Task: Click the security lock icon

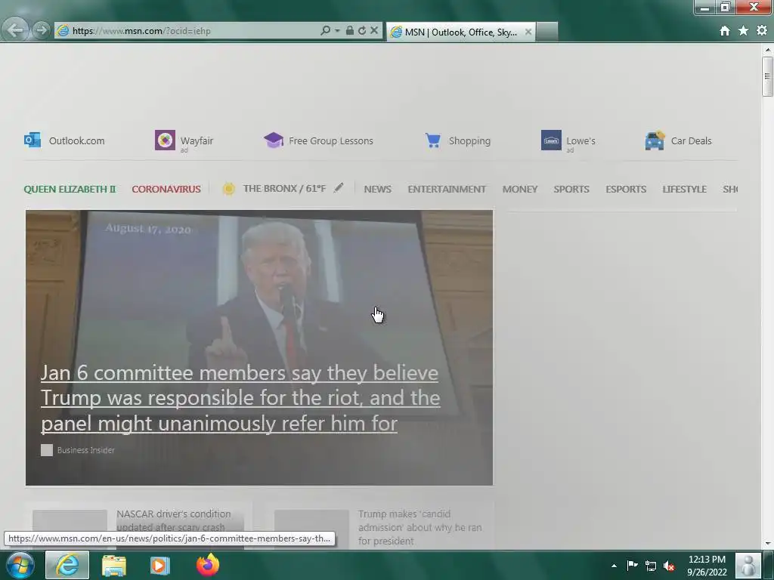Action: [349, 30]
